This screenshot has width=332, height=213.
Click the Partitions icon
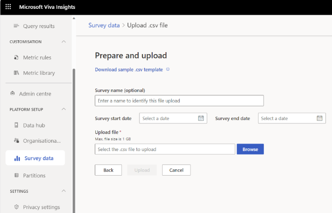point(16,176)
